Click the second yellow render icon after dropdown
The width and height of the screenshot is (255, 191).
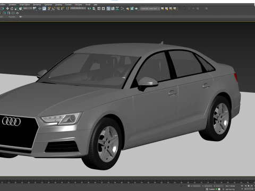[167, 8]
